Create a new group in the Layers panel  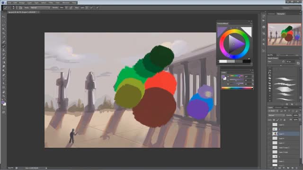pos(288,168)
